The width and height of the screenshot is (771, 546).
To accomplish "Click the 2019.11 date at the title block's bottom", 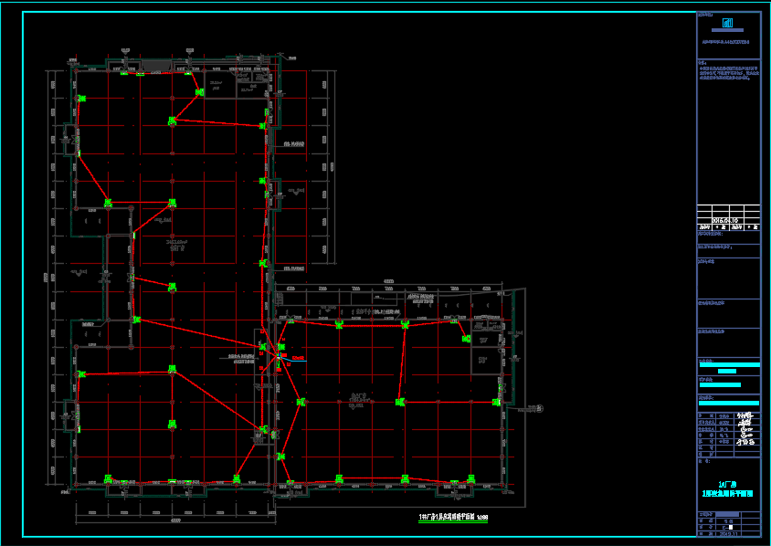I will pyautogui.click(x=730, y=534).
